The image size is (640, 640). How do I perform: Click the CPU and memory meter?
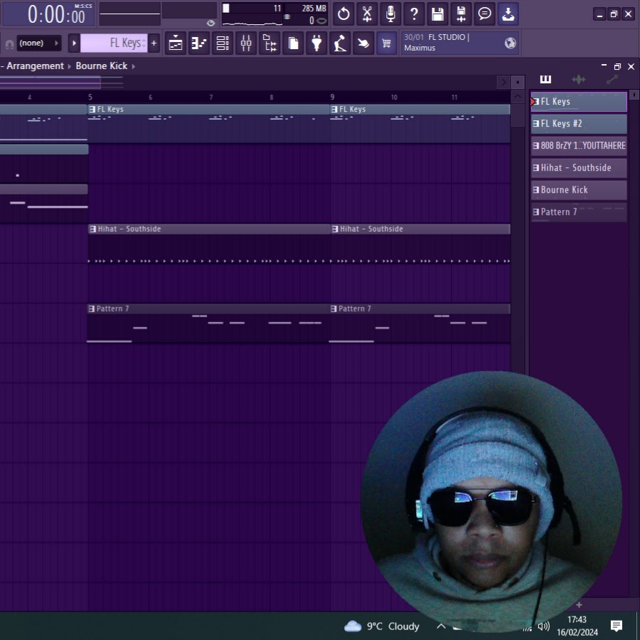(274, 14)
